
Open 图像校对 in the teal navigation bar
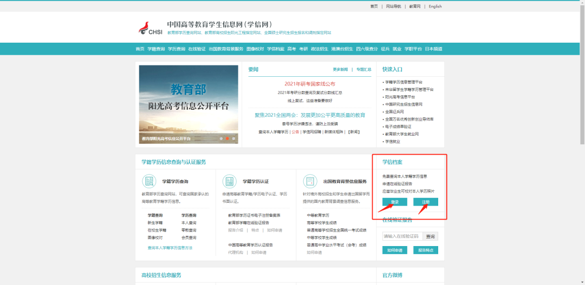tap(255, 49)
